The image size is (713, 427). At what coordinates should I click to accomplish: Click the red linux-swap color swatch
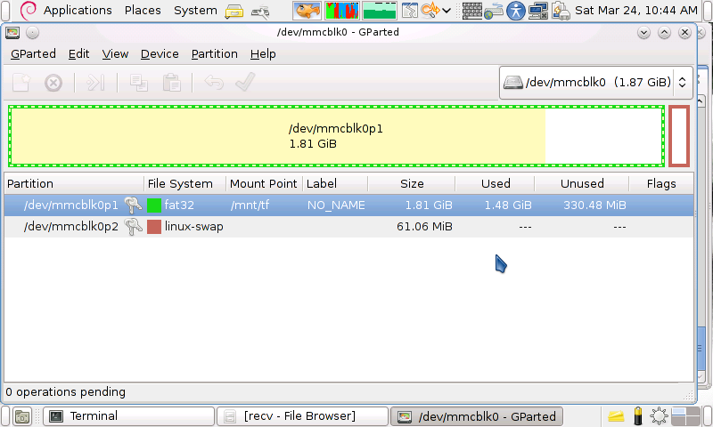pos(154,227)
